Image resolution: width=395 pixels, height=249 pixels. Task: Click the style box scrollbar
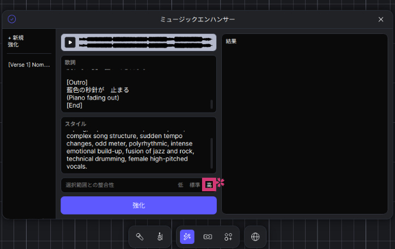(212, 153)
